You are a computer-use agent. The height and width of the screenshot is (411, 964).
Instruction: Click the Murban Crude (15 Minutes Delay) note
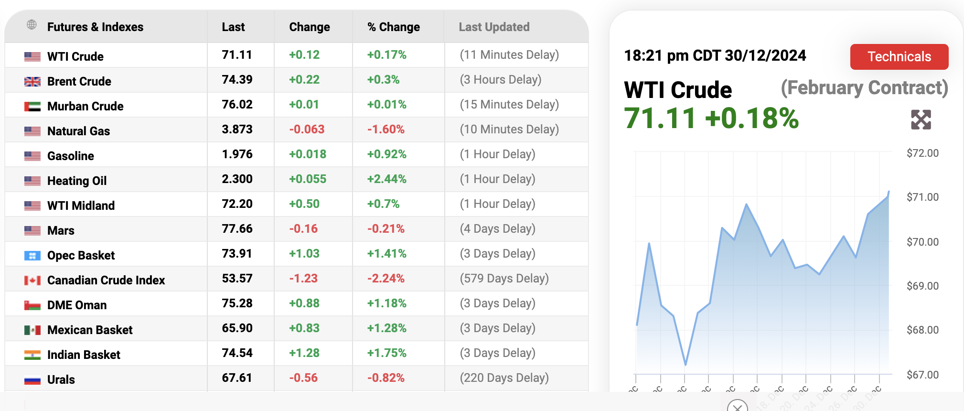509,105
